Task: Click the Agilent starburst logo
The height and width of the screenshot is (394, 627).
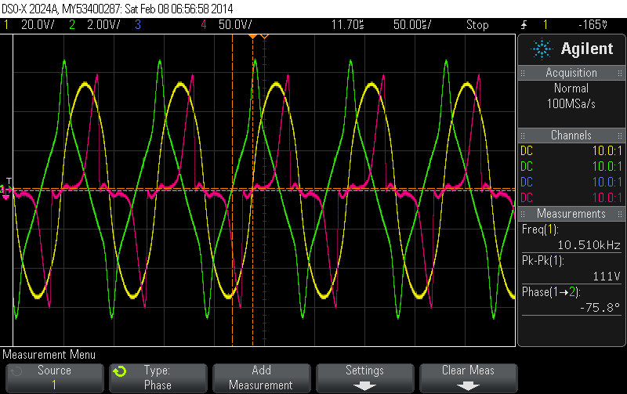Action: coord(542,49)
